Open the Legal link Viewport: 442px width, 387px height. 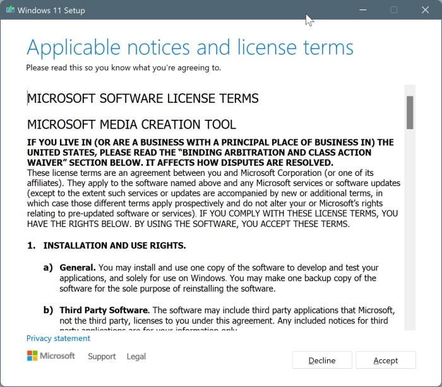(x=136, y=356)
